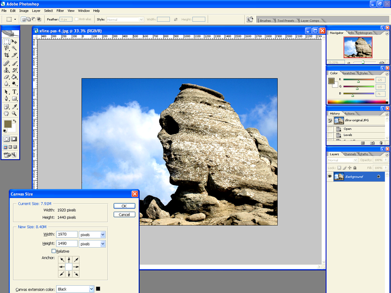Click the foreground color swatch in toolbox

coord(7,124)
